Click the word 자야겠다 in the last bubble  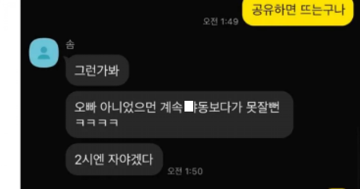[133, 159]
